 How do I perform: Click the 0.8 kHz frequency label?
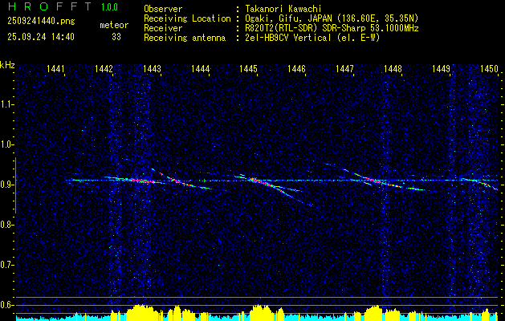coord(6,225)
